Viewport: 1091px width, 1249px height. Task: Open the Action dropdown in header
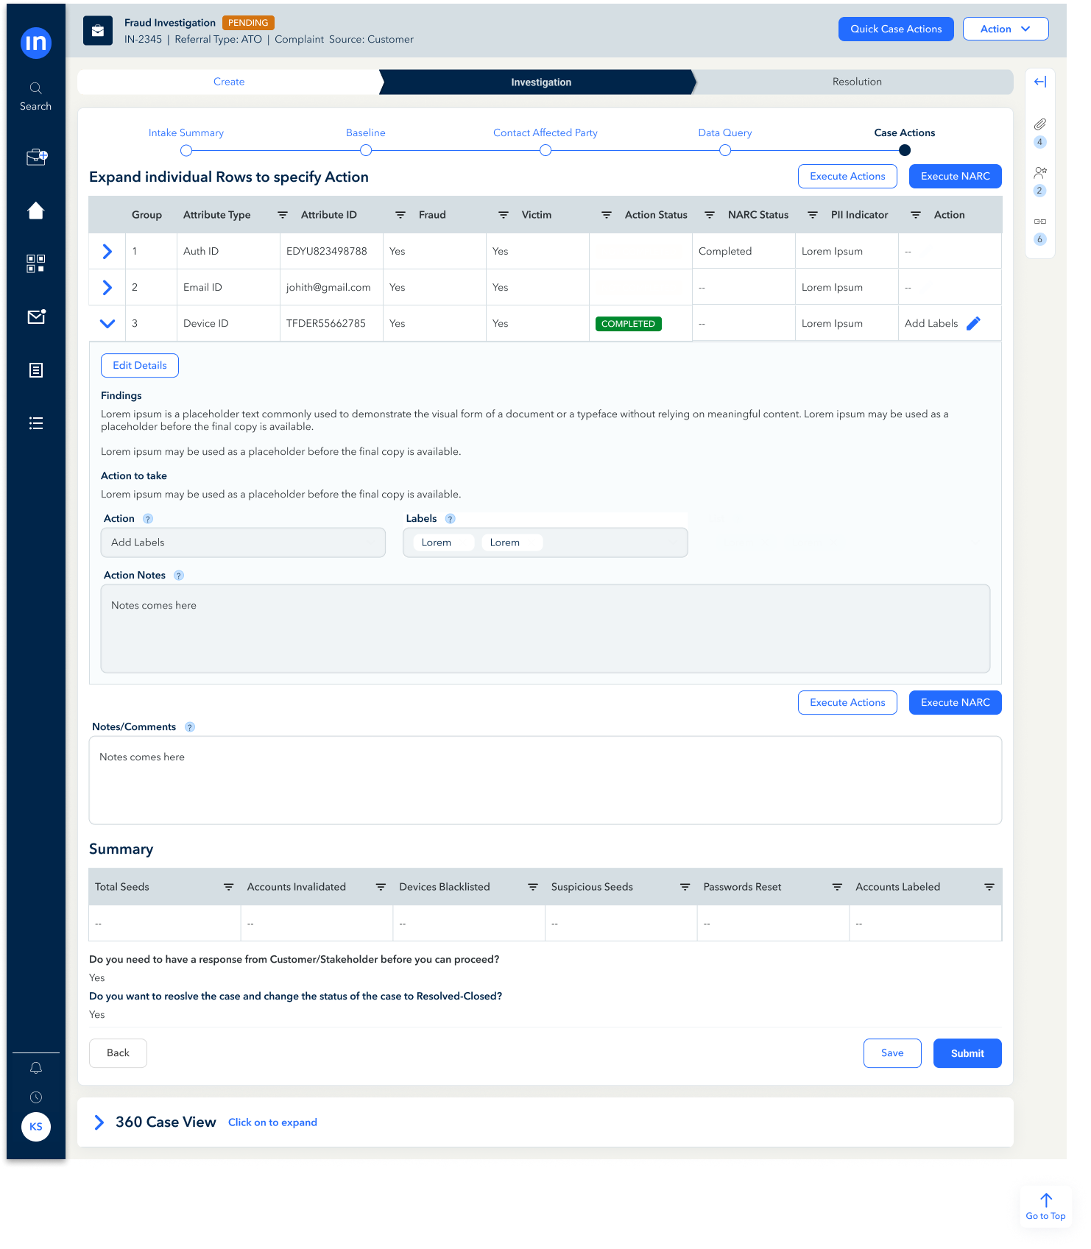pyautogui.click(x=1005, y=29)
